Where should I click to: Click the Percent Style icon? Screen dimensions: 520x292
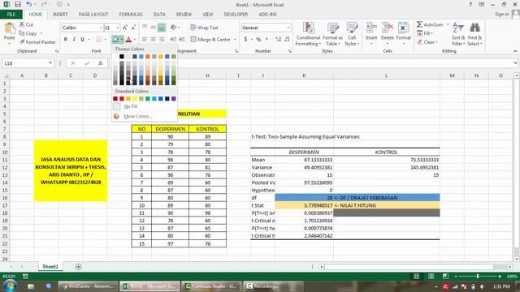(x=258, y=40)
